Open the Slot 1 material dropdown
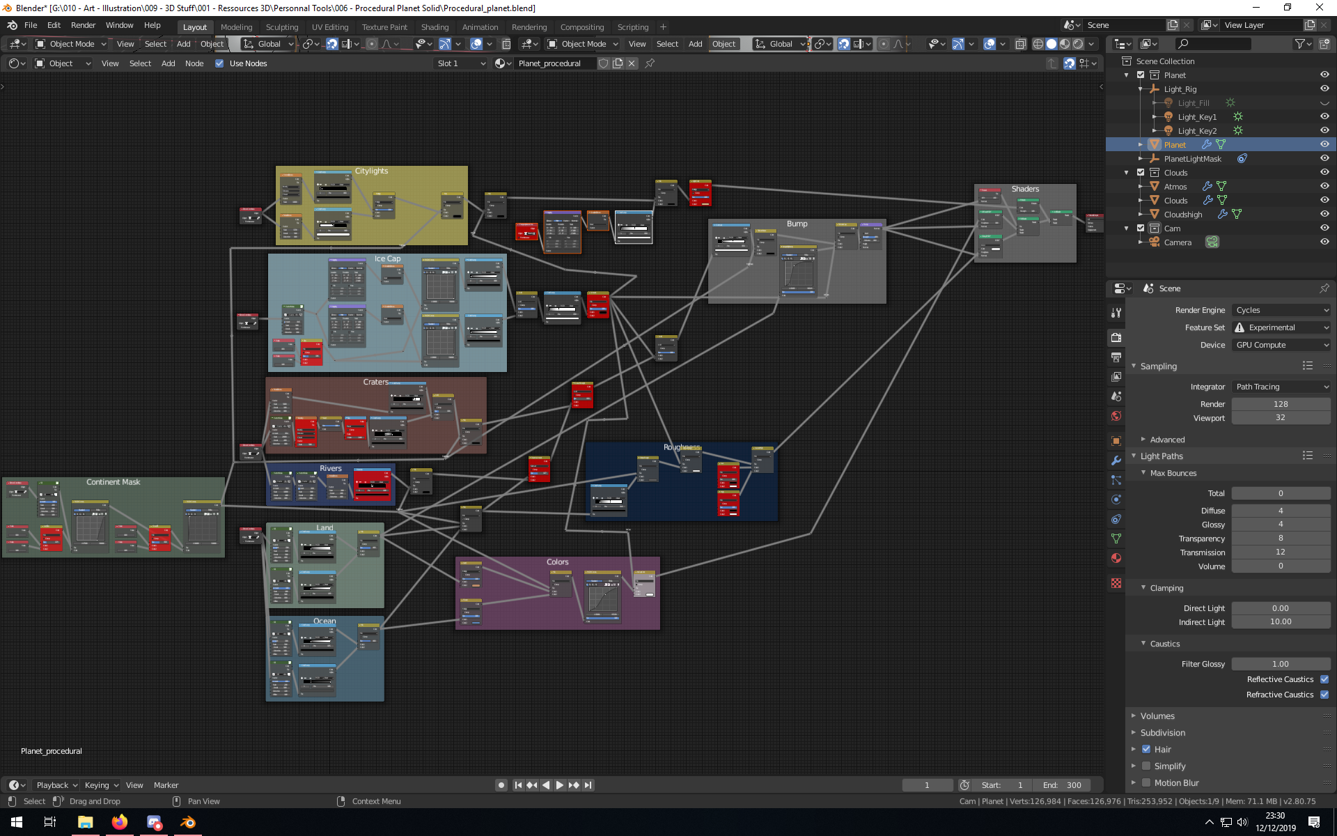The image size is (1337, 836). [x=460, y=63]
